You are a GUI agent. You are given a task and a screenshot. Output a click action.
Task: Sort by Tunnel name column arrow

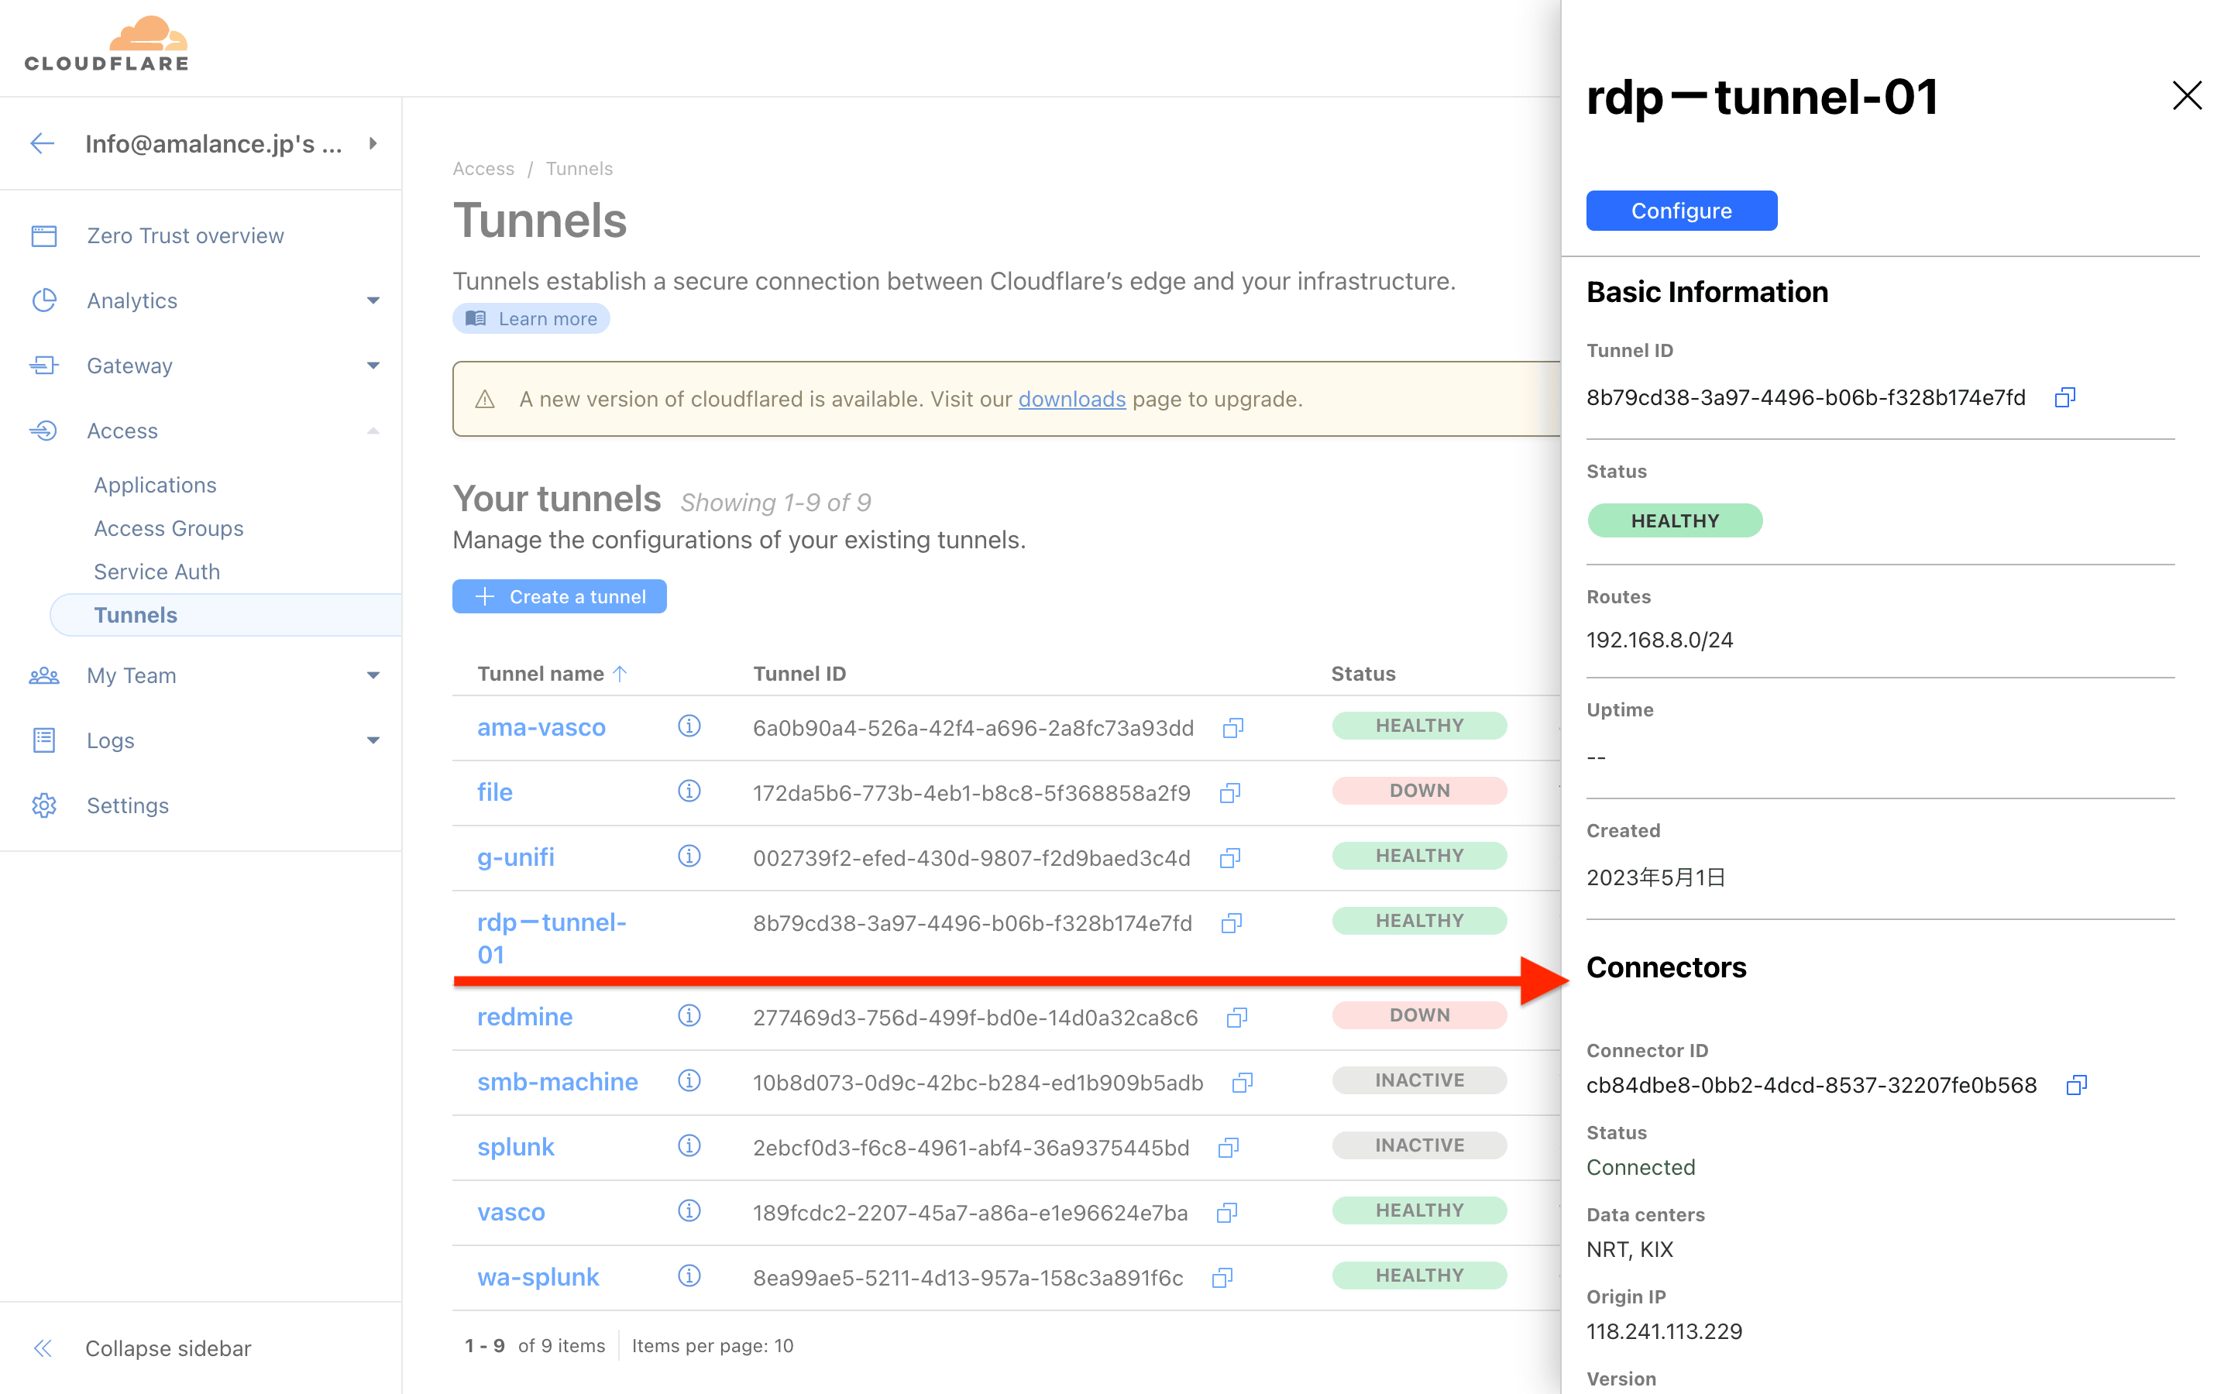click(620, 674)
